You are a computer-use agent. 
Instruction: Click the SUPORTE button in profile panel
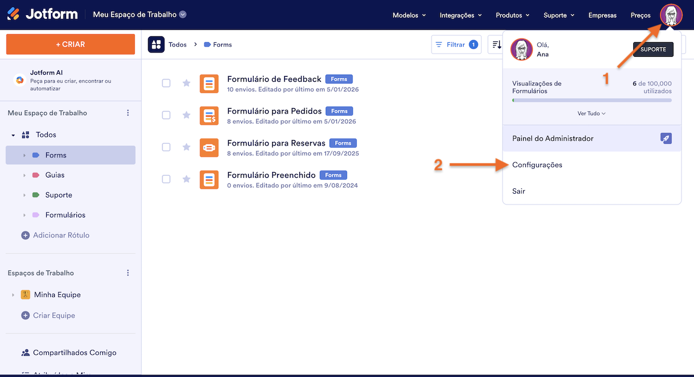coord(653,49)
